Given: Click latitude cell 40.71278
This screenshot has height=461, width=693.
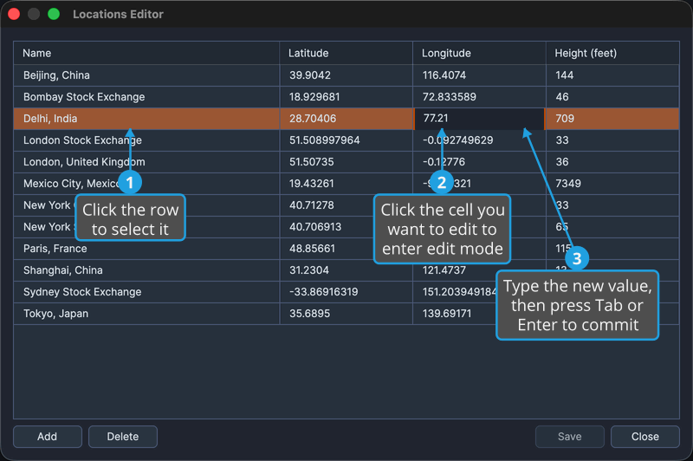Looking at the screenshot, I should pos(346,205).
